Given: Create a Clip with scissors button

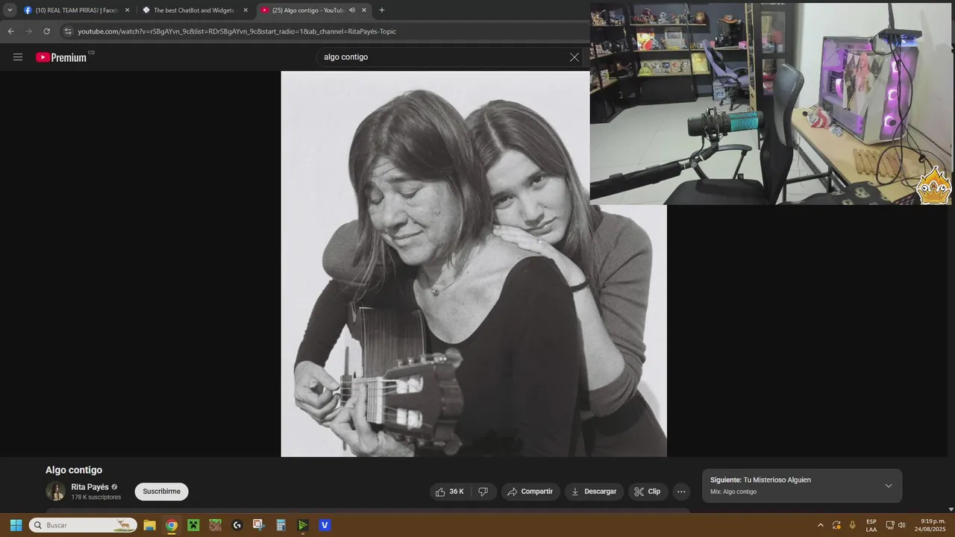Looking at the screenshot, I should coord(647,492).
